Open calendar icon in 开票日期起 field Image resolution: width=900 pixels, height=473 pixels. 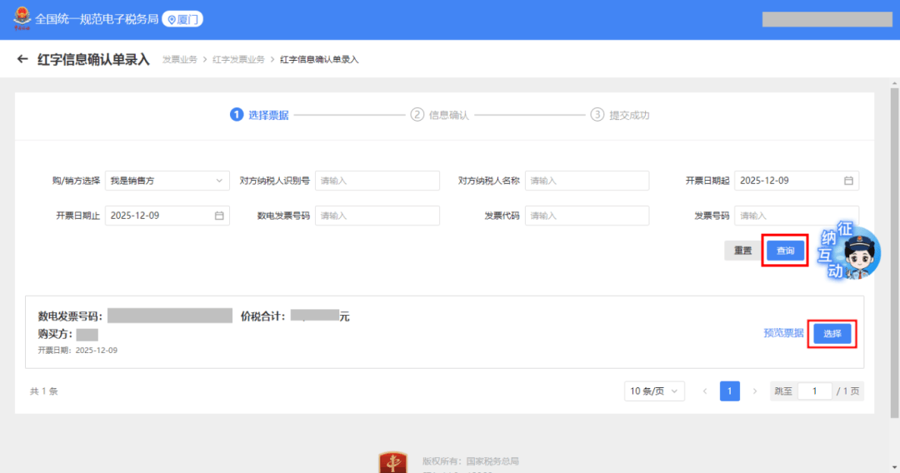point(848,181)
